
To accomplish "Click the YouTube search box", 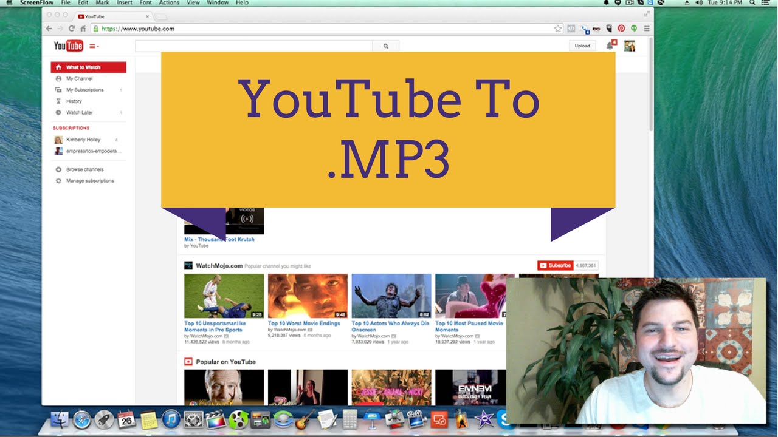I will [253, 46].
